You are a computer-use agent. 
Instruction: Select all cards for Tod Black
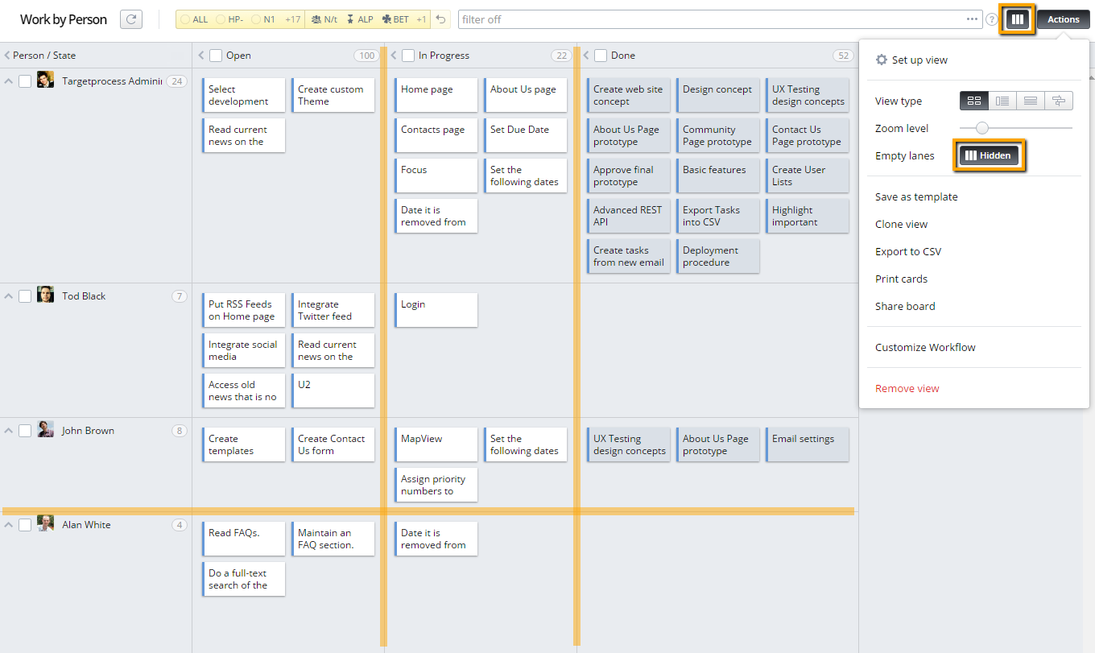coord(24,296)
